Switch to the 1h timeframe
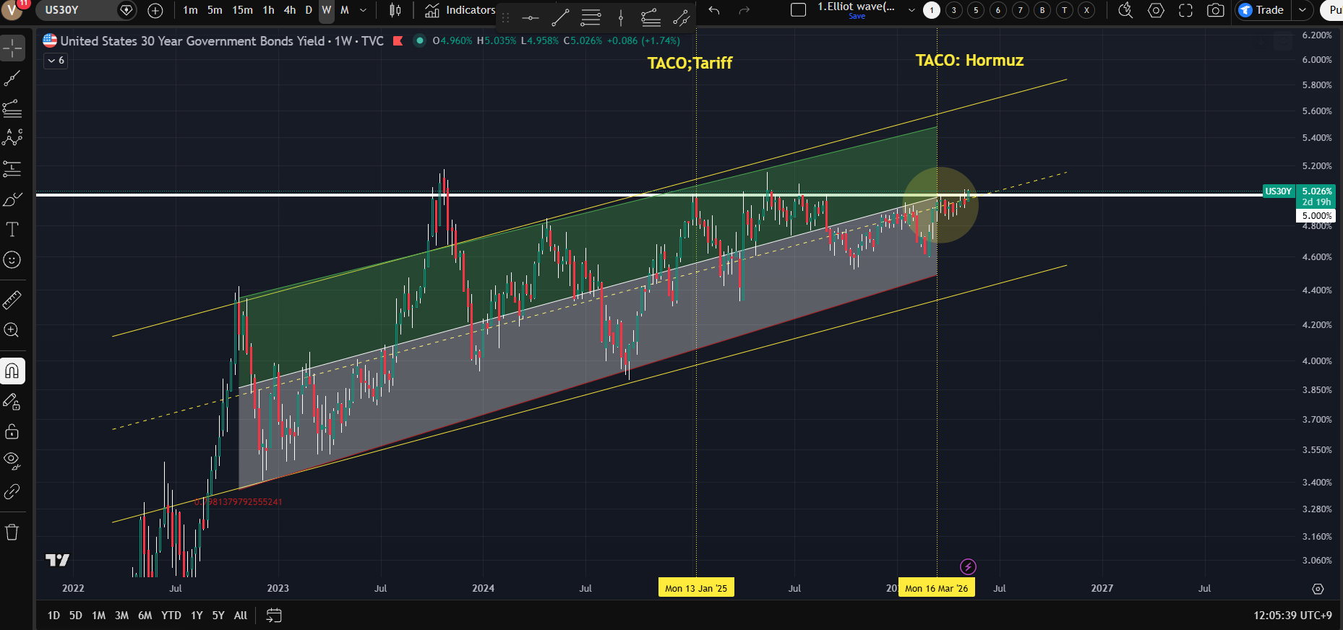 [268, 10]
